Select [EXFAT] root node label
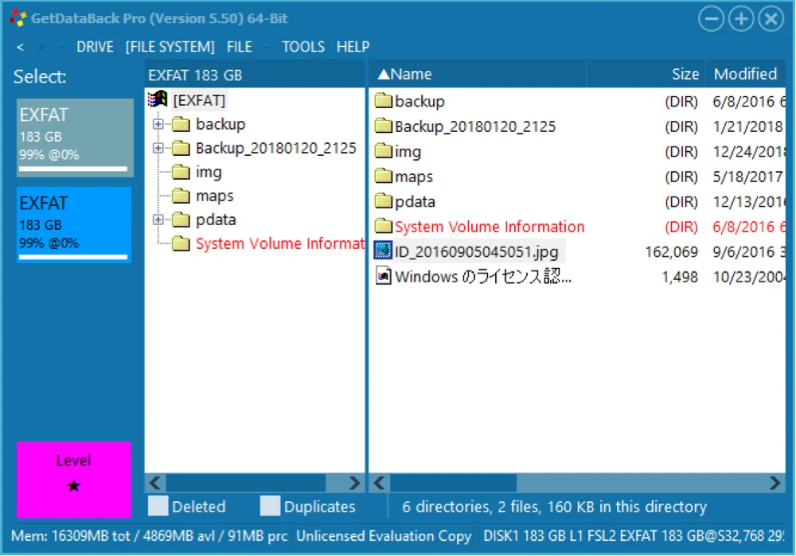This screenshot has width=796, height=556. (x=199, y=100)
